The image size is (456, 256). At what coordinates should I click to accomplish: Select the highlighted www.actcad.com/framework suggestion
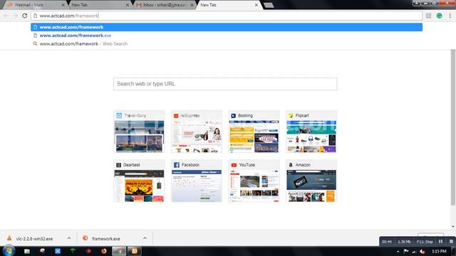point(227,27)
